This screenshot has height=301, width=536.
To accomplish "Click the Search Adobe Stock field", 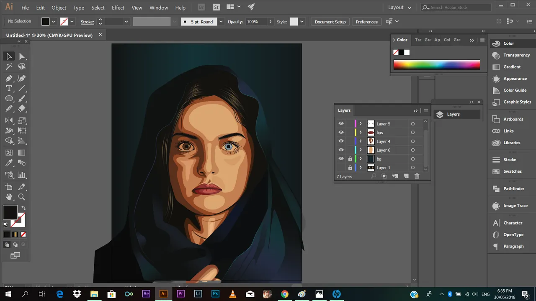I will [x=456, y=8].
